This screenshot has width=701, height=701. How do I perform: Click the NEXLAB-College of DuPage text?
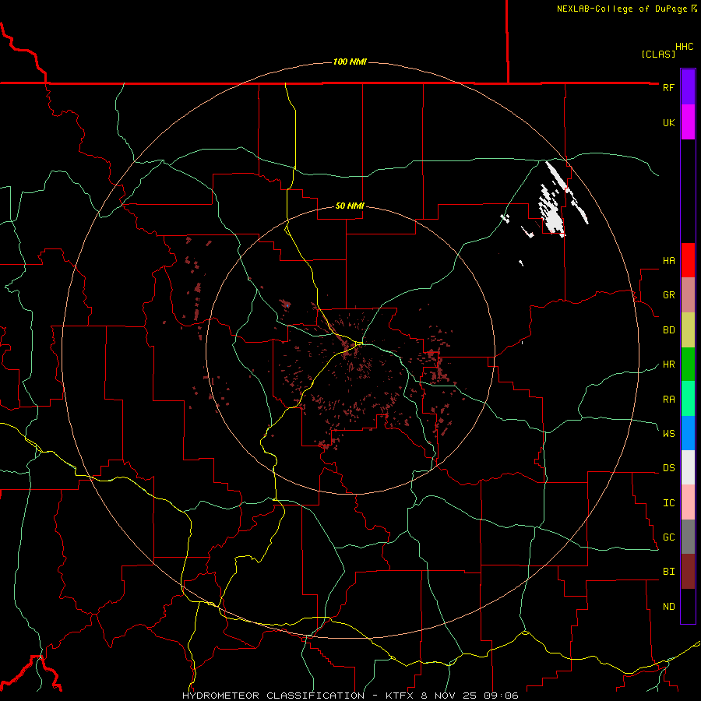pyautogui.click(x=622, y=9)
